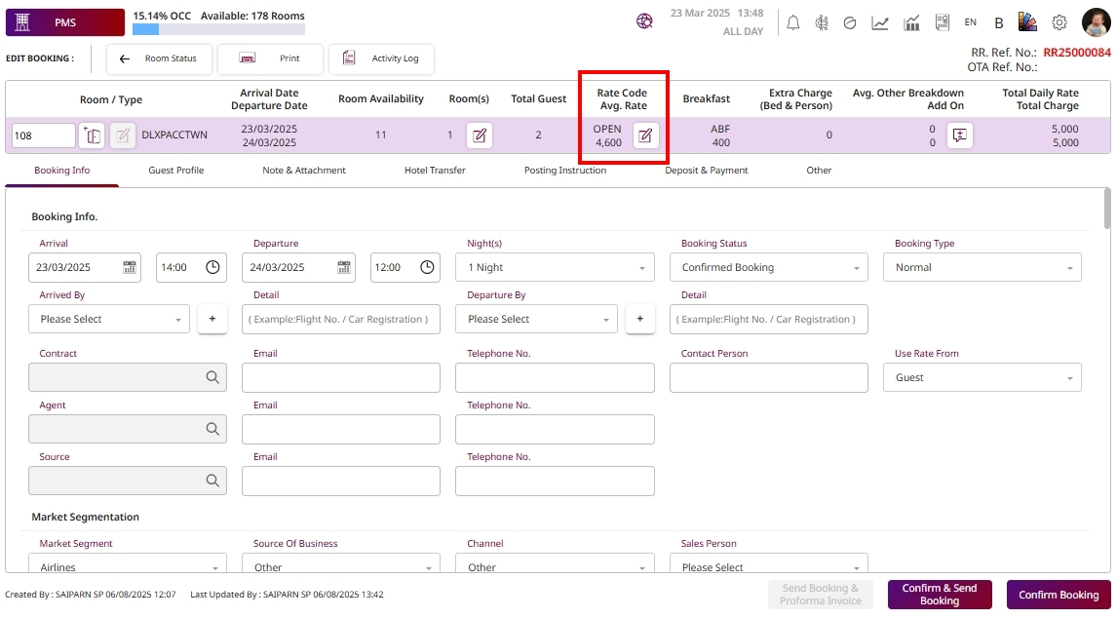Open the Add On breakdown icon
Screen dimensions: 1117x618
[960, 135]
